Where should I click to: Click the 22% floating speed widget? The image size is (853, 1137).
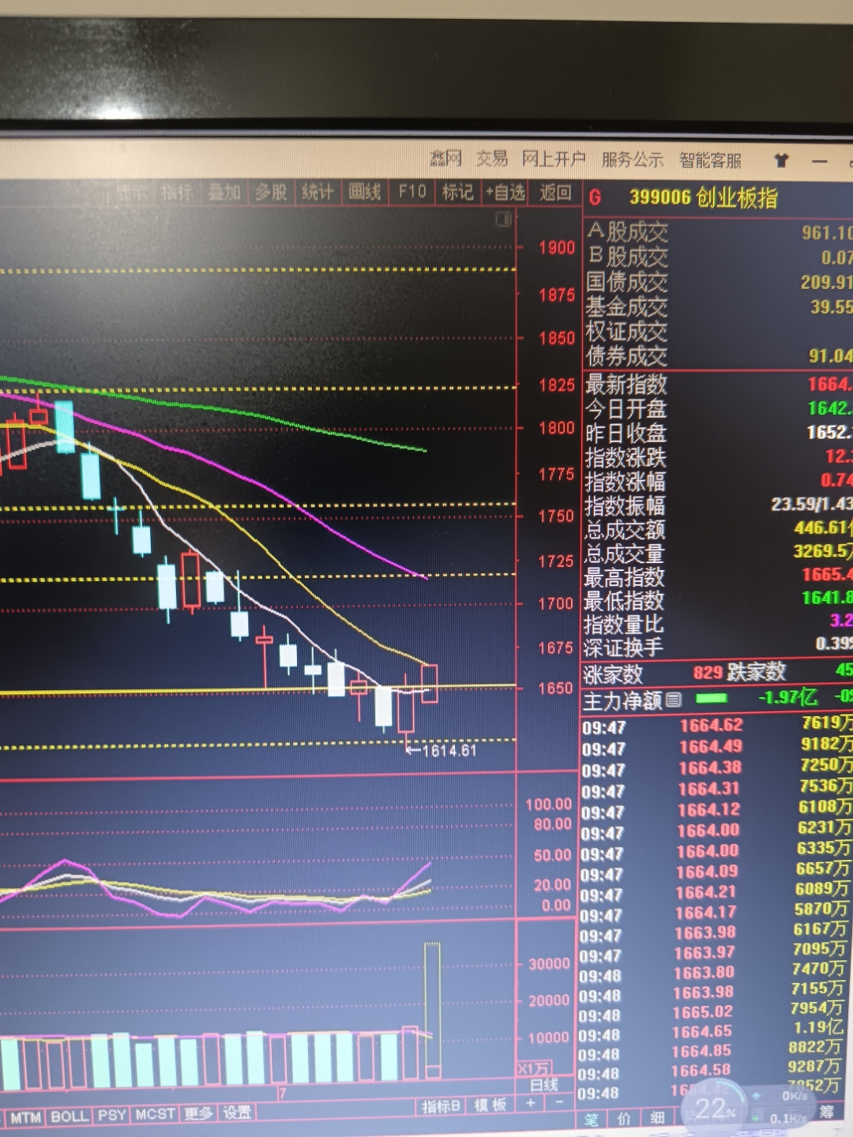tap(713, 1108)
